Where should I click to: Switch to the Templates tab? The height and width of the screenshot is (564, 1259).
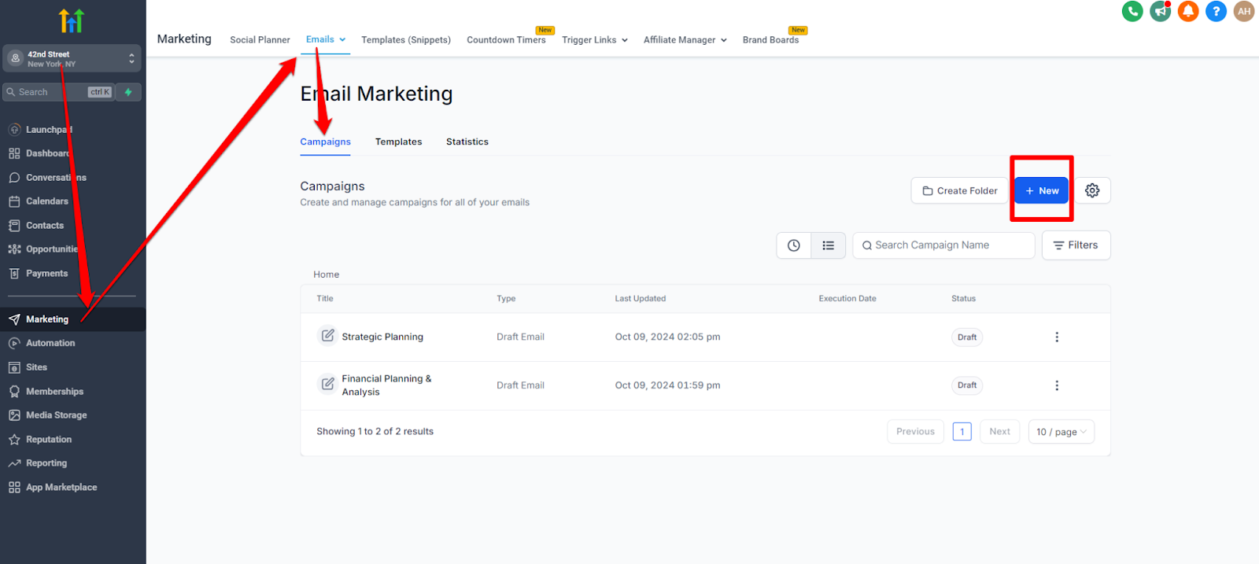tap(398, 142)
